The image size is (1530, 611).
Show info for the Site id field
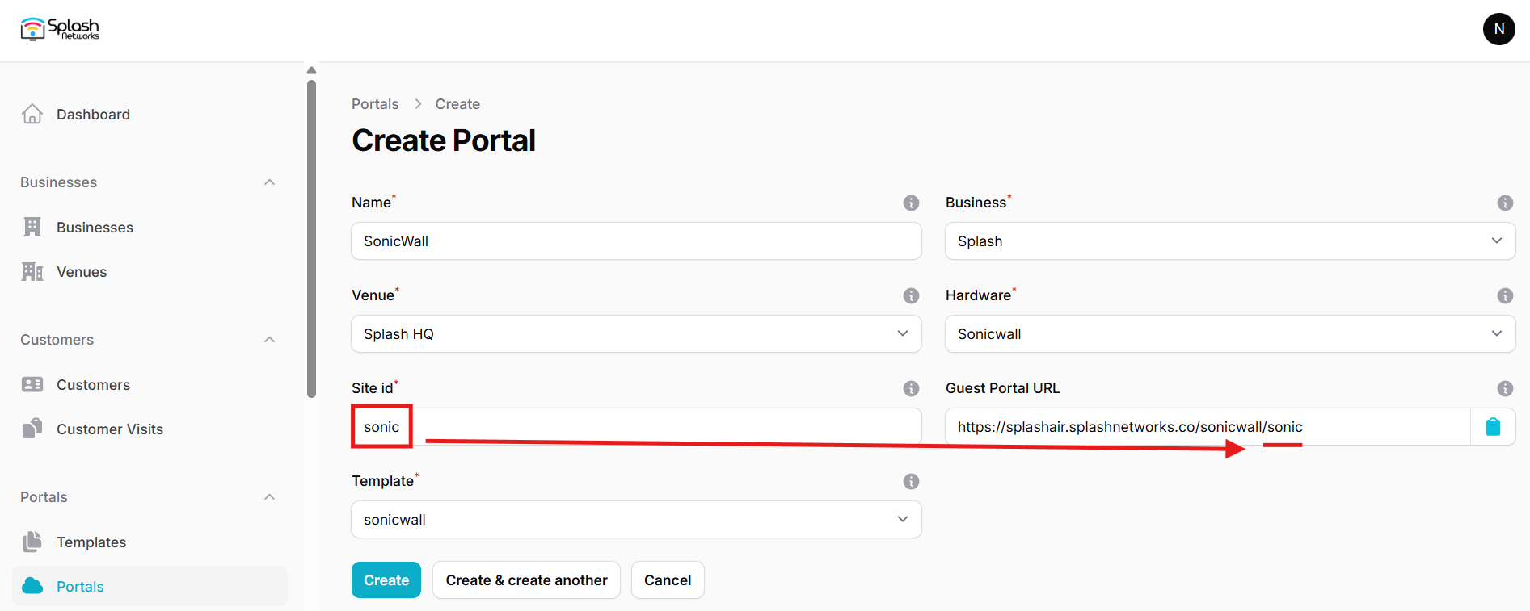pos(911,388)
